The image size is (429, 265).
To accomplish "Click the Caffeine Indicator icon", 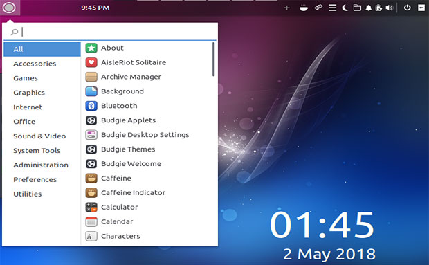I will pos(91,193).
